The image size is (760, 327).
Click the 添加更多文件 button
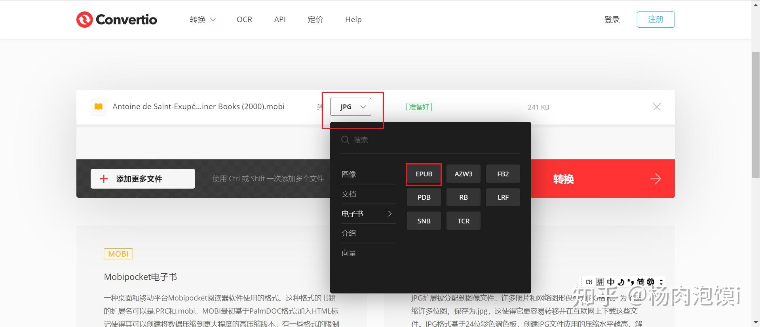142,179
